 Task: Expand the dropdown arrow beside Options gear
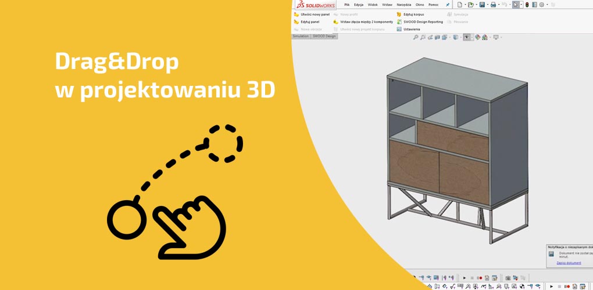[x=547, y=5]
